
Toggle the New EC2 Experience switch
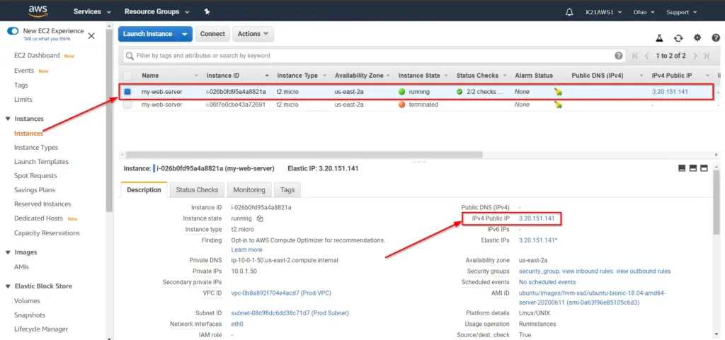pos(13,31)
